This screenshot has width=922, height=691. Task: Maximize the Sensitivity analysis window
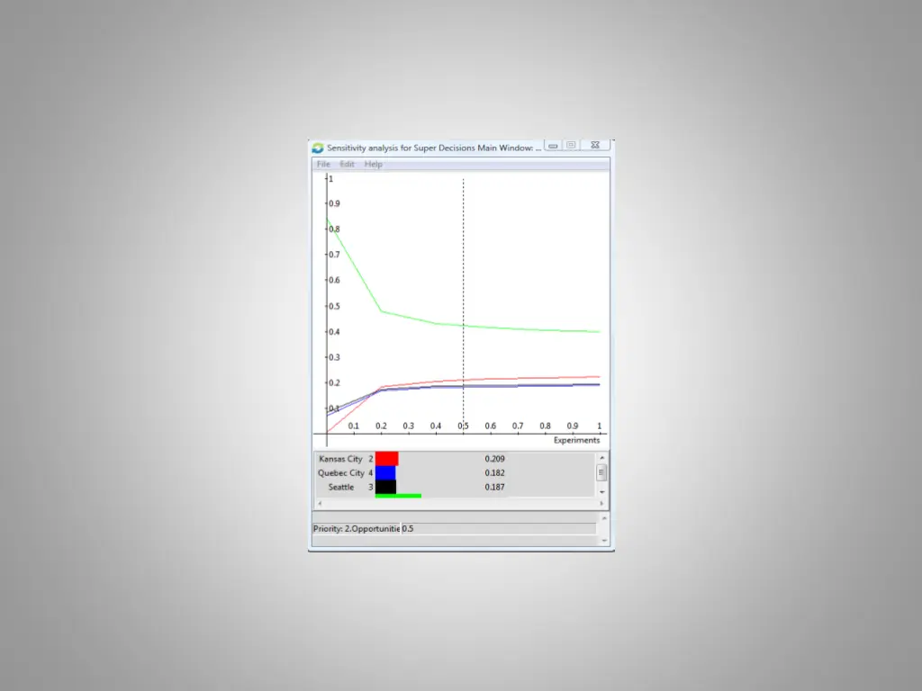point(571,145)
